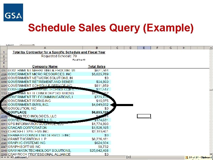Select row 2229 header

click(4, 78)
